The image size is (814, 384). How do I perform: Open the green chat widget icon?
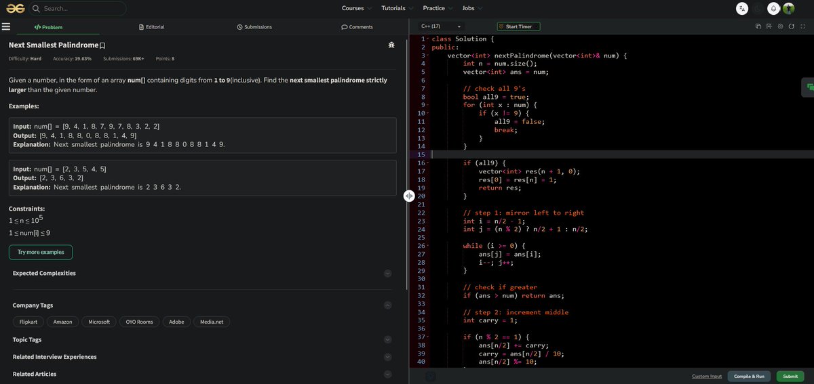click(x=809, y=87)
